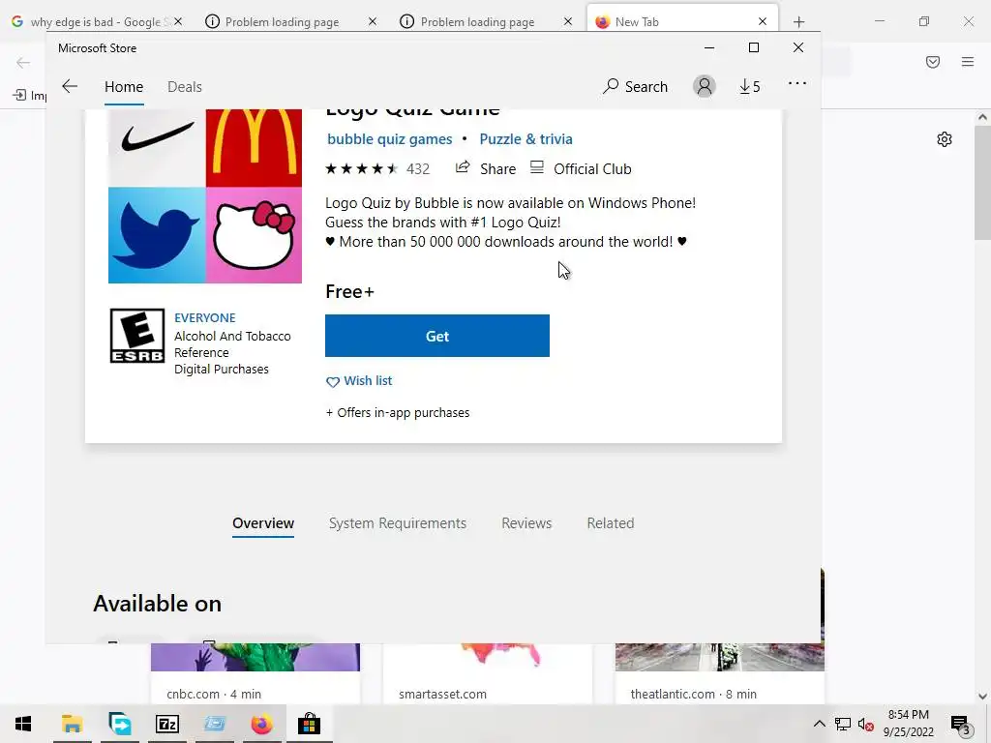Open the taskbar clock and date
Image resolution: width=991 pixels, height=743 pixels.
click(x=908, y=724)
